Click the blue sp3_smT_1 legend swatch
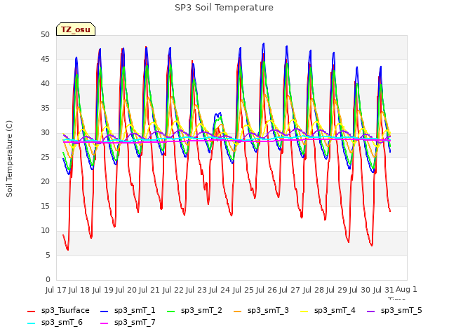This screenshot has width=449, height=336. [x=105, y=311]
